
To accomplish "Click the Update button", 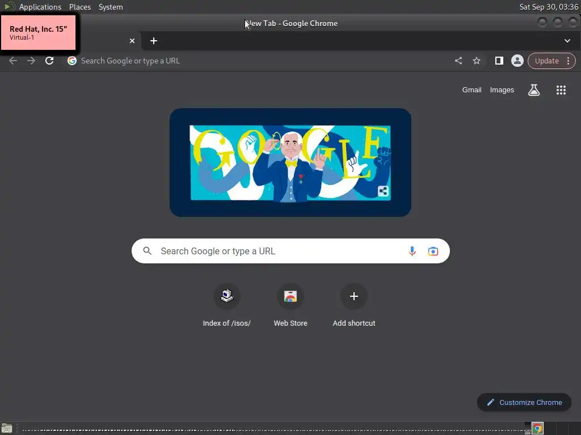I will [x=546, y=61].
